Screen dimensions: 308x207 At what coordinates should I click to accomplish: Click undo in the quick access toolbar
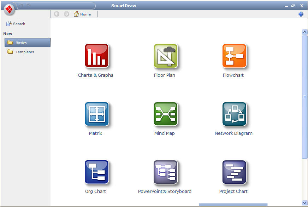[21, 6]
